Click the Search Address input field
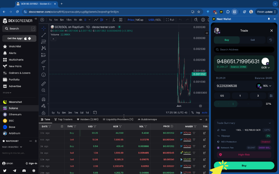Viewport: 279px width, 174px height. [x=244, y=50]
